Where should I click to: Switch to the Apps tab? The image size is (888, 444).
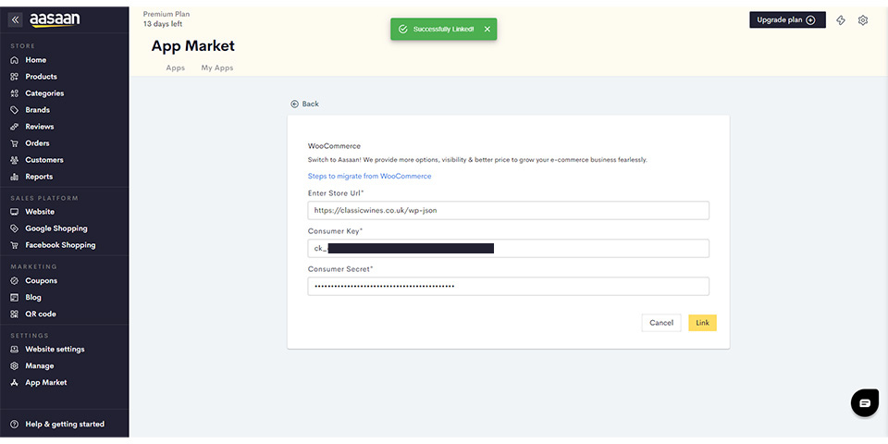tap(176, 68)
